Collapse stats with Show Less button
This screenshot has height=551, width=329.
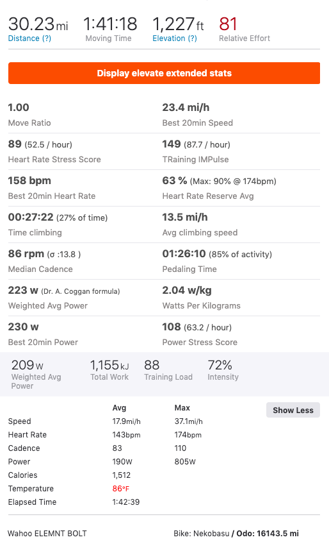[293, 410]
